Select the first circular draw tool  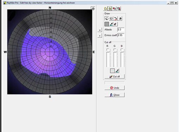[x=107, y=19]
